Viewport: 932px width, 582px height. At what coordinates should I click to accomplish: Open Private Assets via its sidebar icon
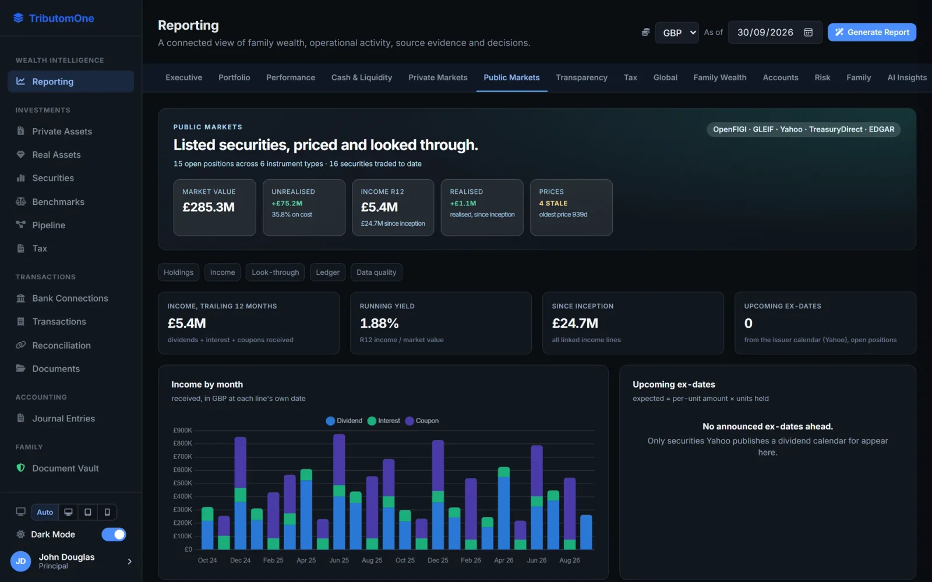point(21,131)
